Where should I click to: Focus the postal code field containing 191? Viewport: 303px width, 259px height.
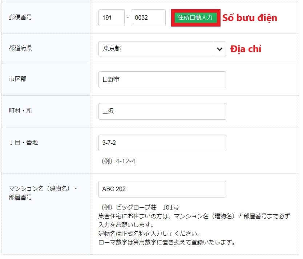[x=111, y=18]
